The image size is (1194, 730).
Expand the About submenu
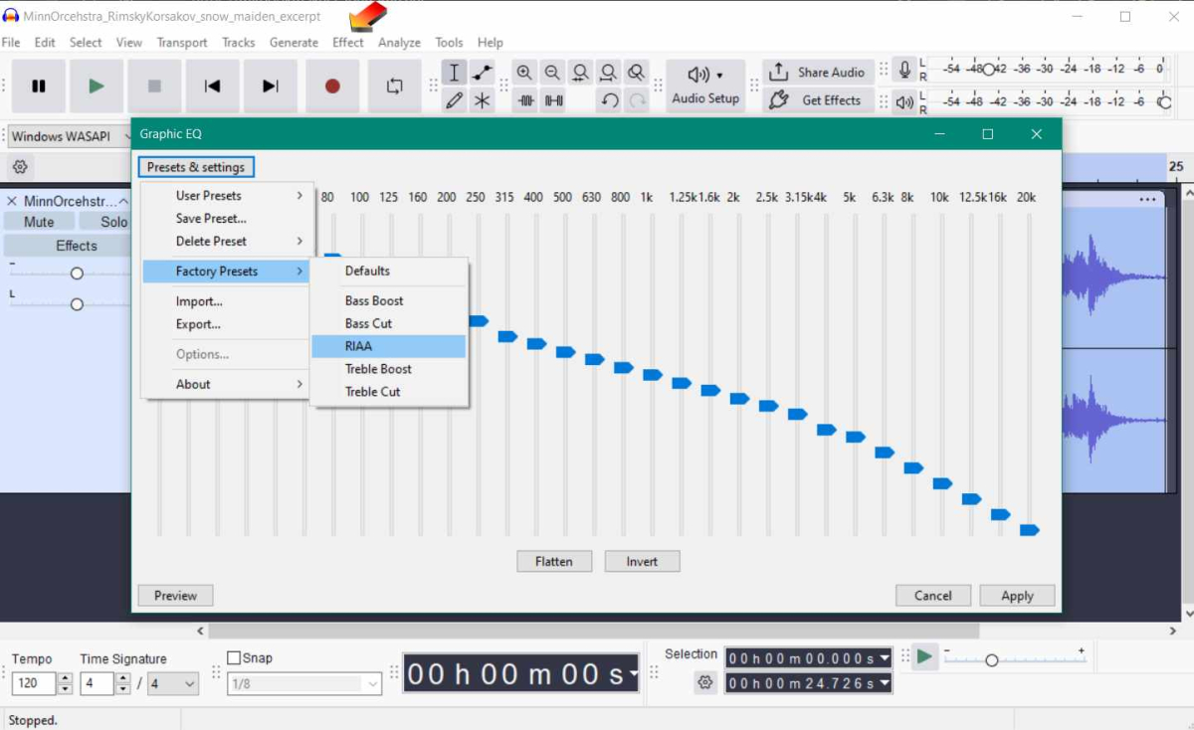click(228, 385)
